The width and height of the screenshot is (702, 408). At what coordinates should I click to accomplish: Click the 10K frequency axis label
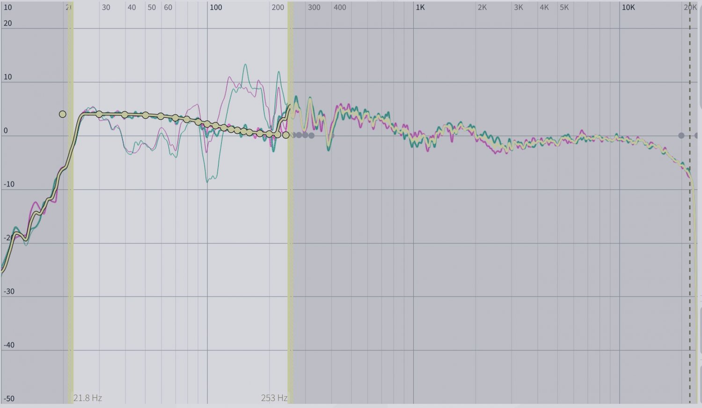(x=628, y=7)
